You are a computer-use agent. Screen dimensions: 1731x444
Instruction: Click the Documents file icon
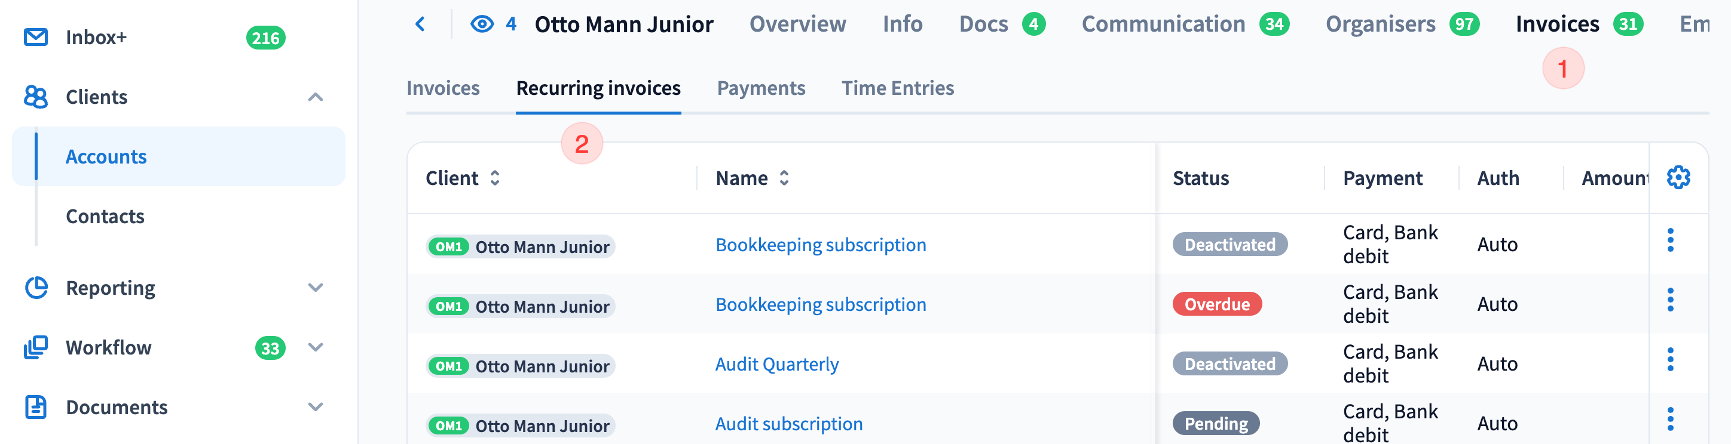36,407
